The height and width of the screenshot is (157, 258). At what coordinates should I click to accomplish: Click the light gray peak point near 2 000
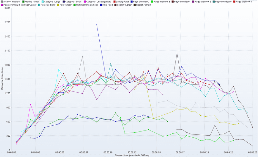(x=82, y=56)
